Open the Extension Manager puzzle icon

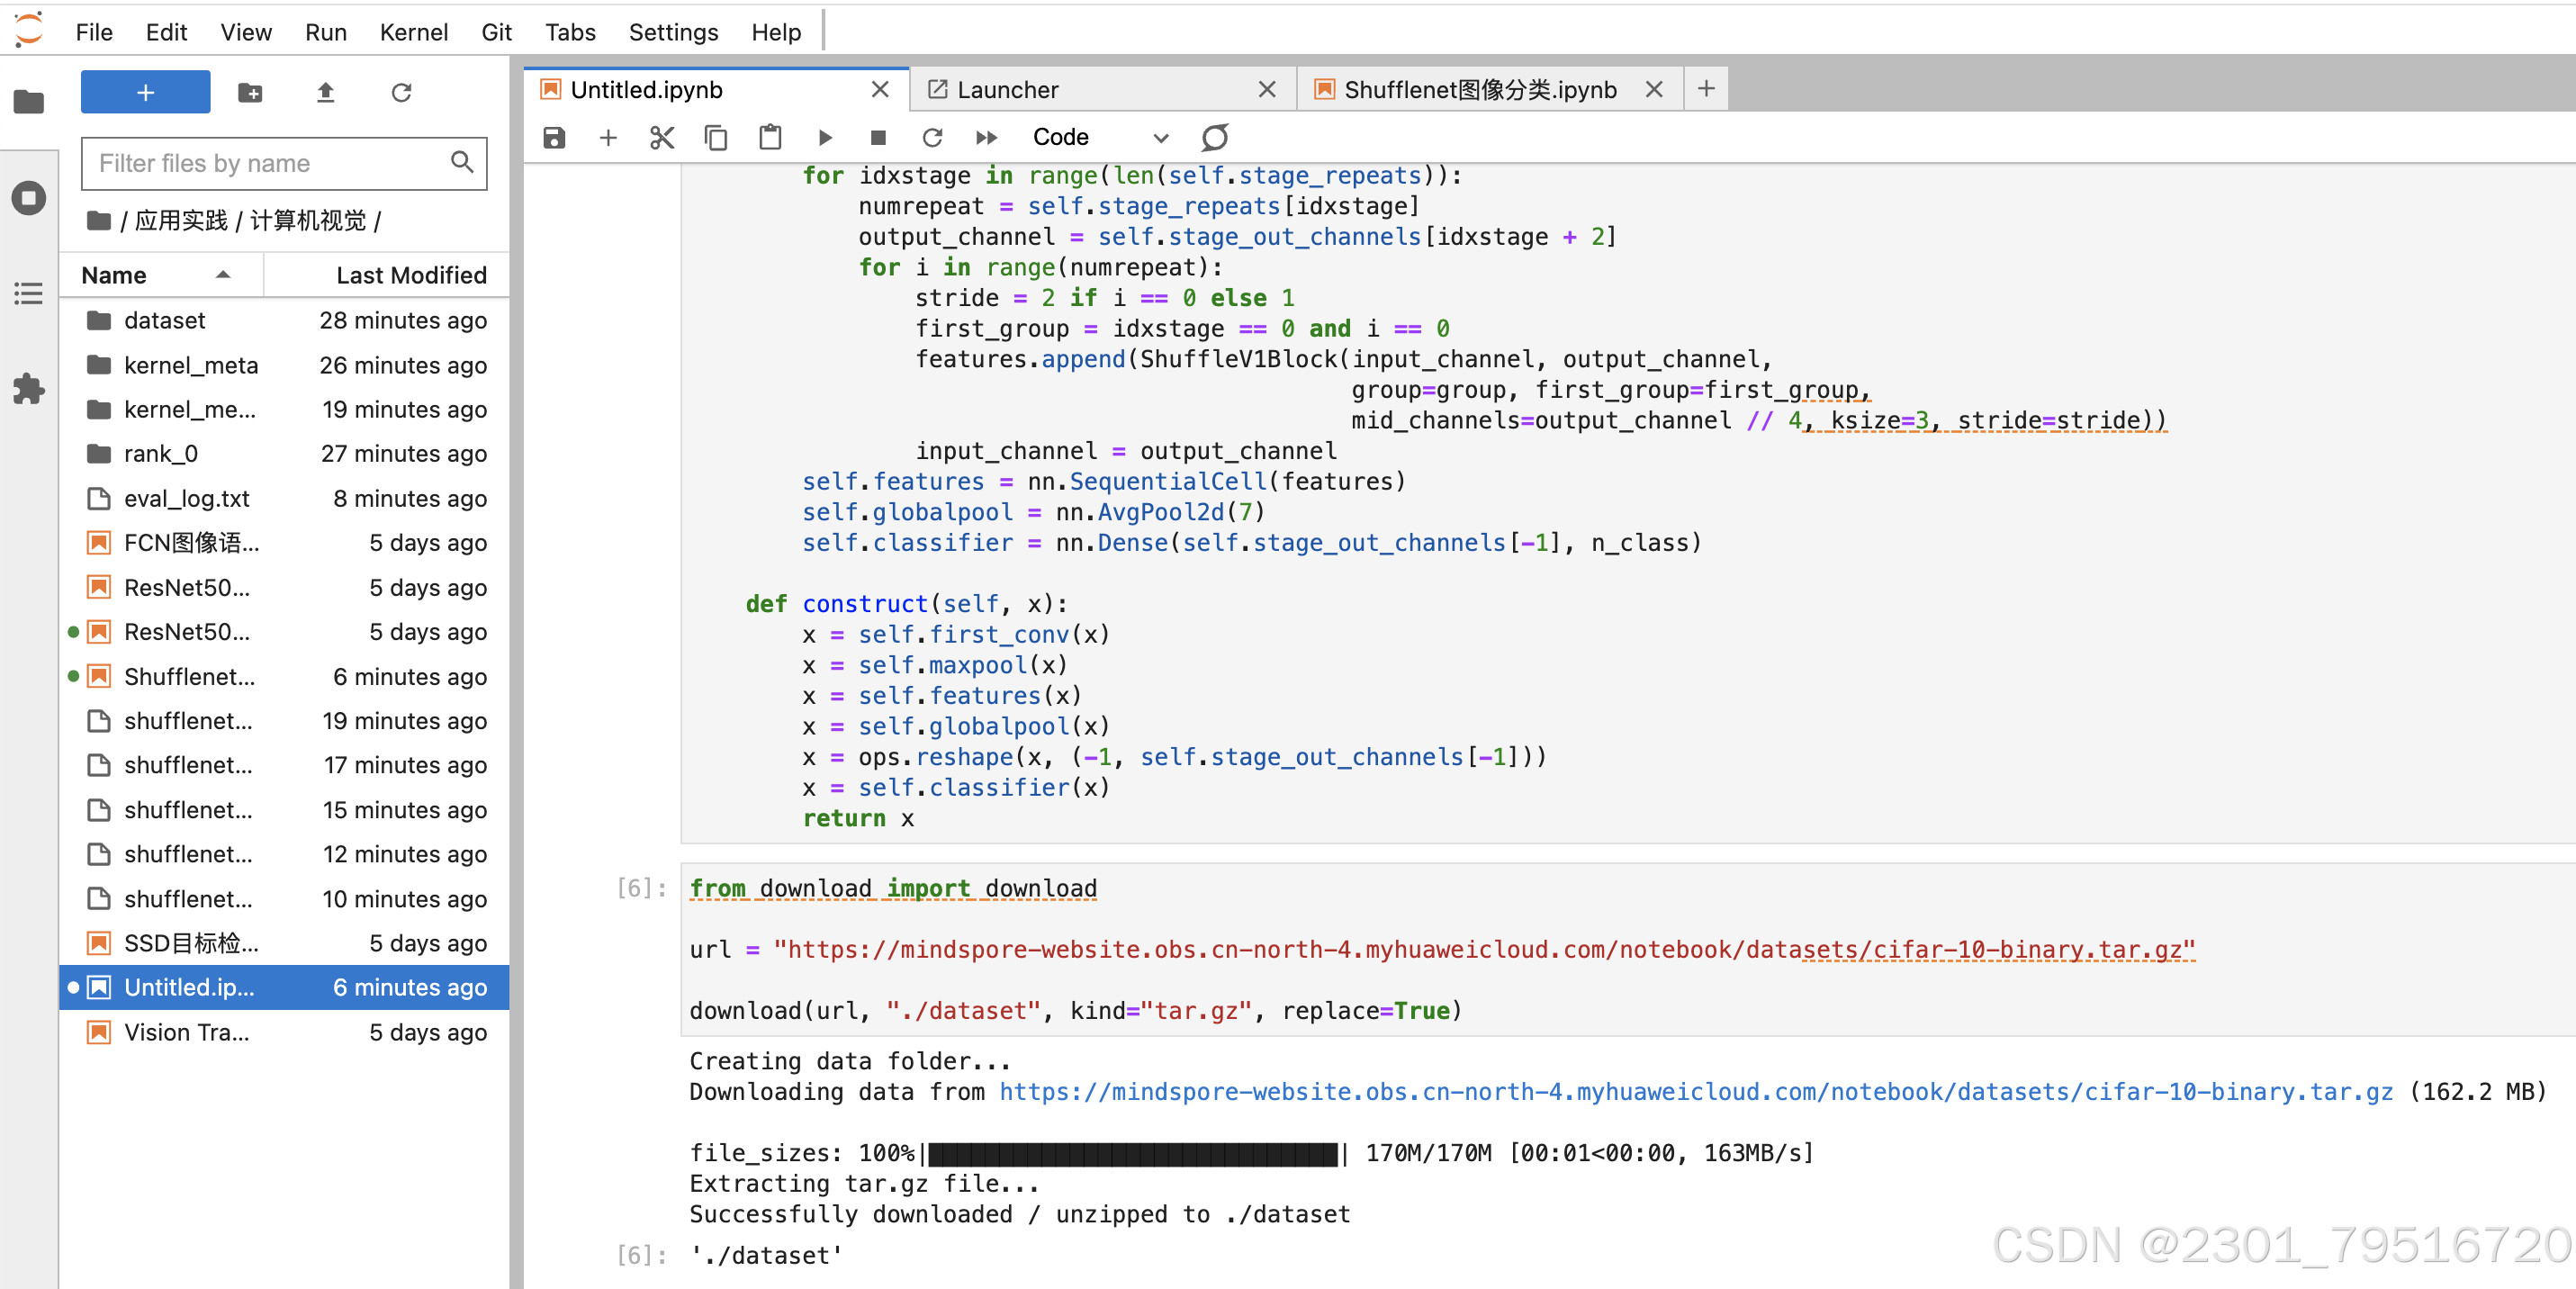(x=29, y=389)
